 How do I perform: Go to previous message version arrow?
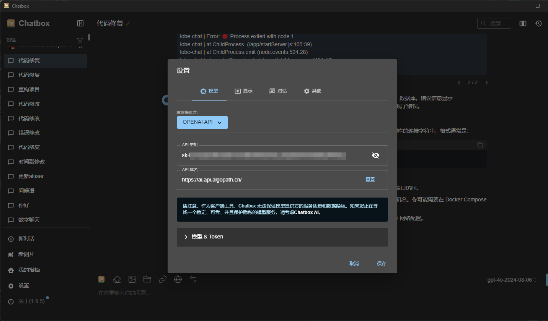(459, 82)
